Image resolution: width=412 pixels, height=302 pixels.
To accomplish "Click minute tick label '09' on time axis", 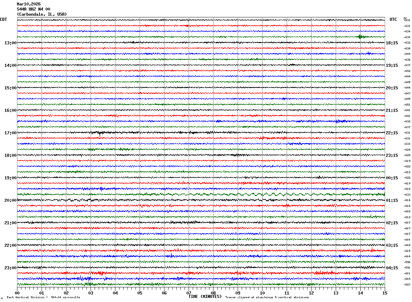I will coord(238,293).
